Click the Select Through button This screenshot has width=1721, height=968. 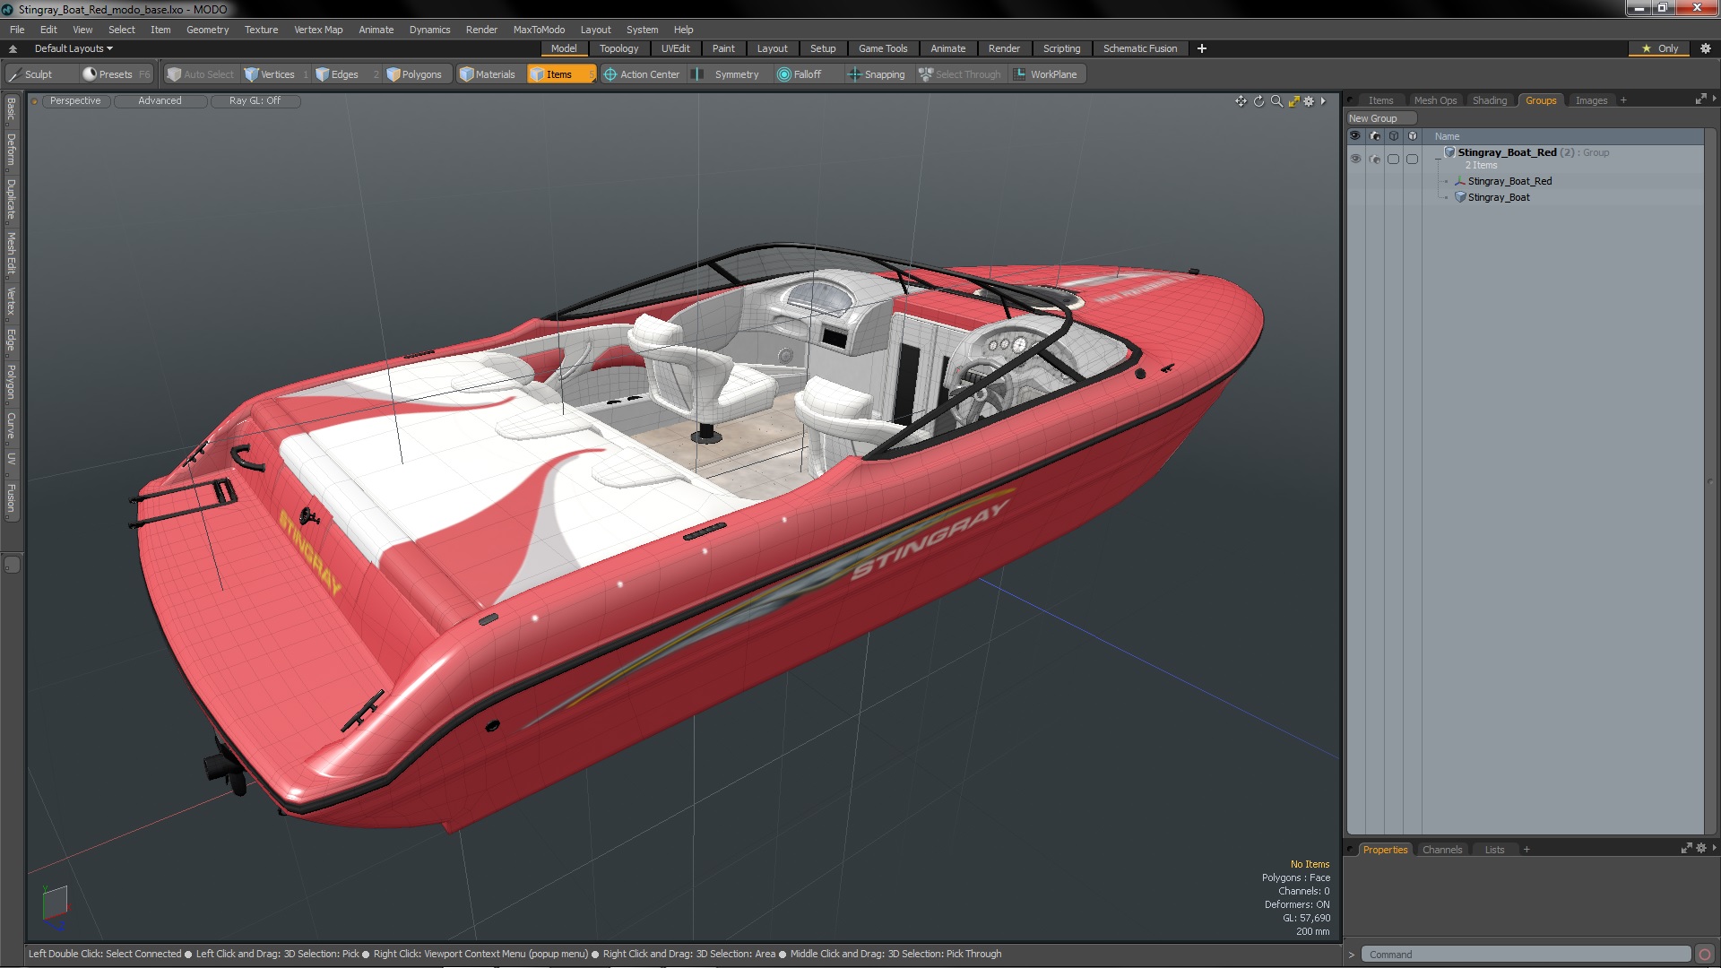tap(960, 74)
